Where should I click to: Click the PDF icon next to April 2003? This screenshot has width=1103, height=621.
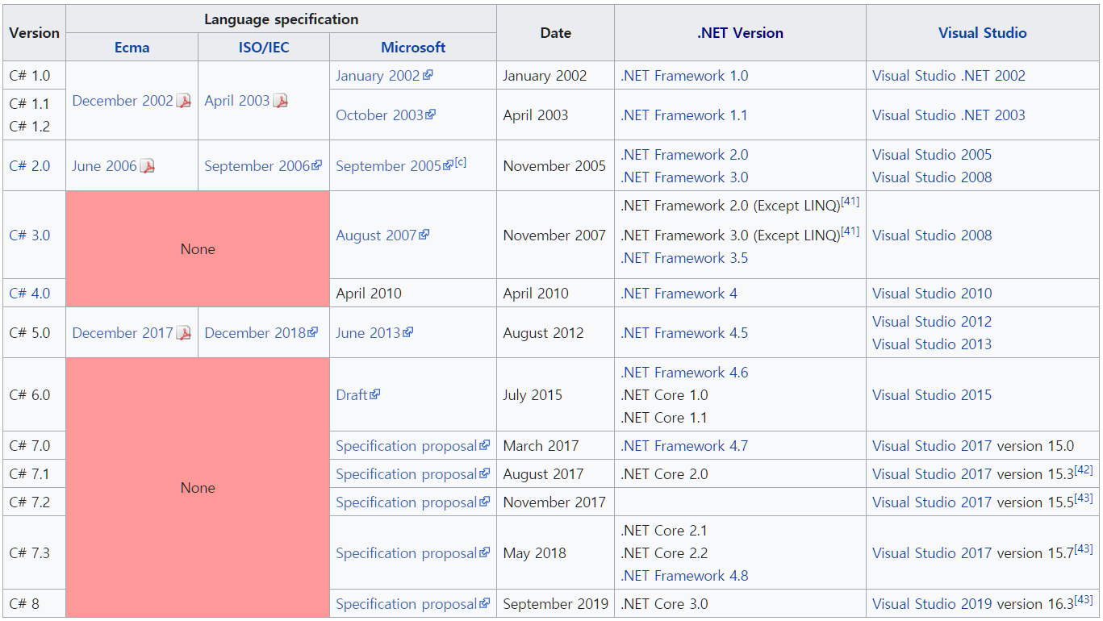280,101
